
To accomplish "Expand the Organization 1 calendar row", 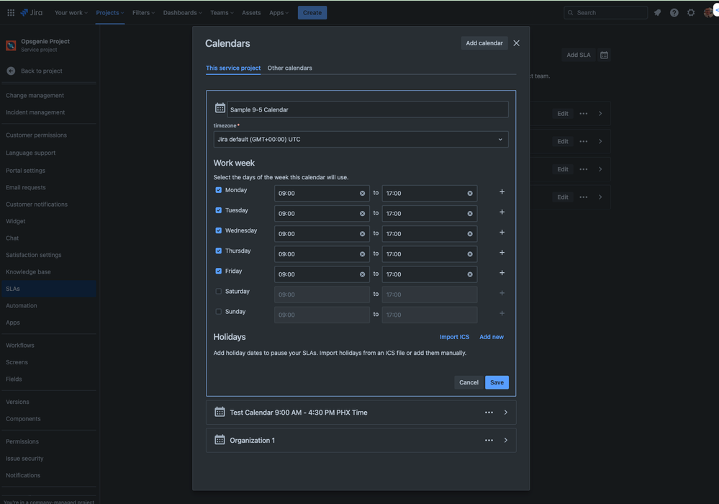I will tap(506, 440).
